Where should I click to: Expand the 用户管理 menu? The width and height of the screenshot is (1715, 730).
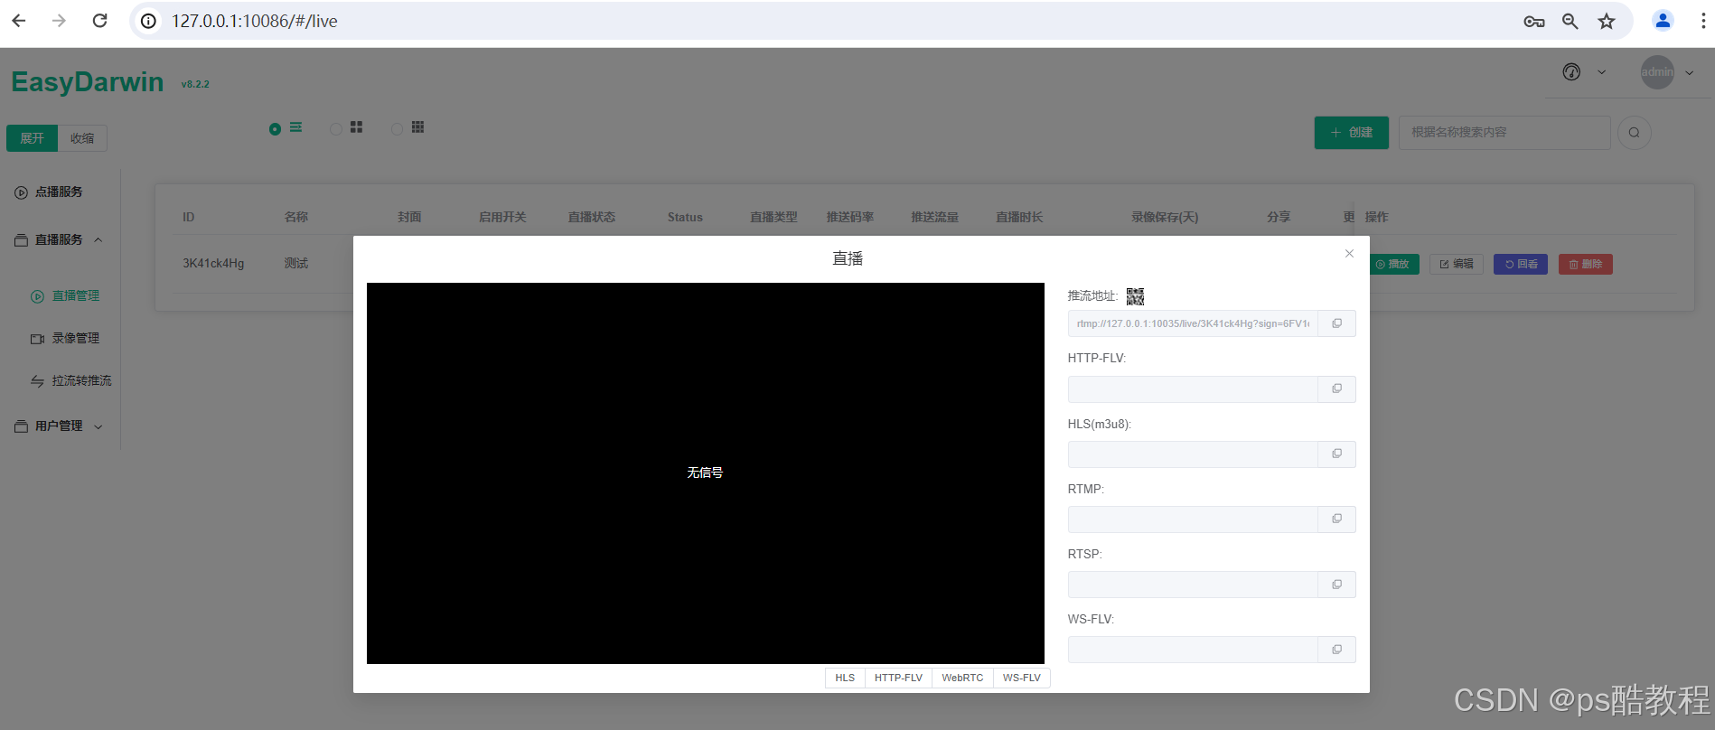[x=98, y=426]
